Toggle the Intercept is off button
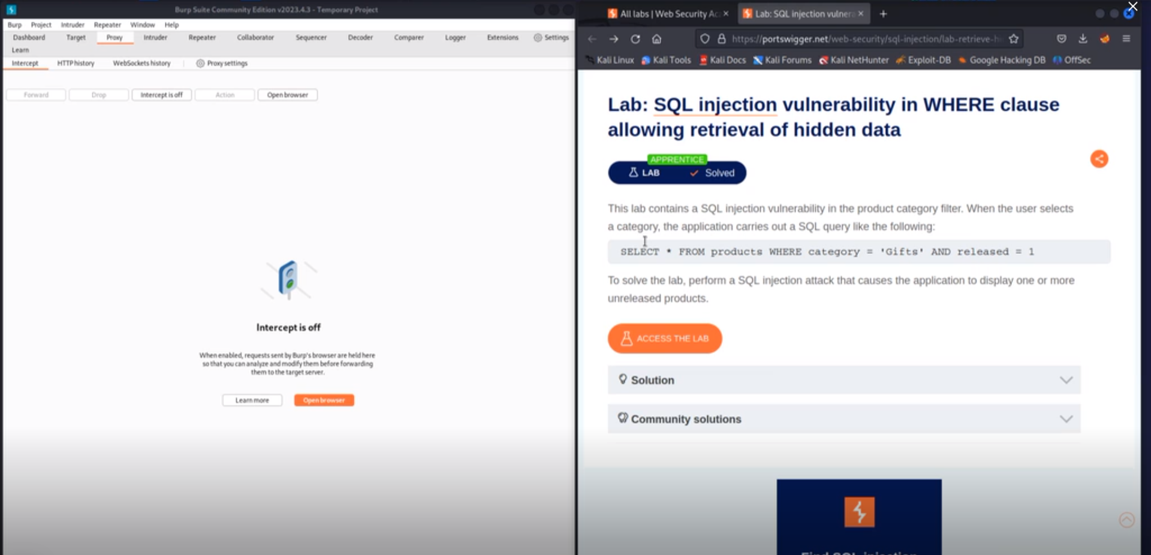This screenshot has height=555, width=1151. (162, 95)
